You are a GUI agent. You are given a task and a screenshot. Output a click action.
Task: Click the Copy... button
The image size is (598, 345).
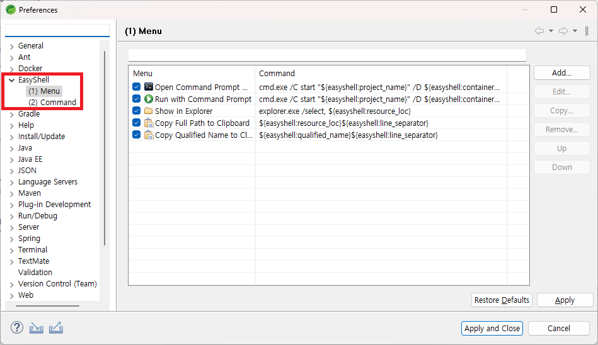tap(562, 111)
